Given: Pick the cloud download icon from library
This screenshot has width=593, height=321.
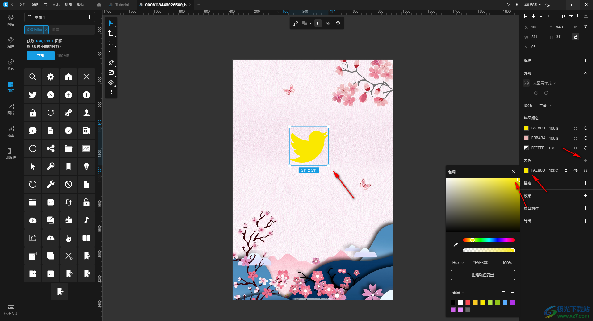Looking at the screenshot, I should click(33, 220).
